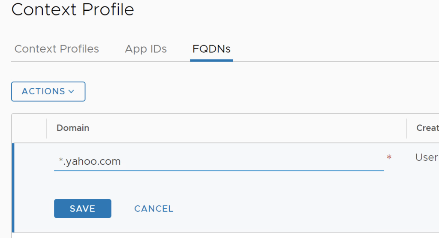Select the FQDNs tab
Image resolution: width=439 pixels, height=238 pixels.
click(211, 49)
